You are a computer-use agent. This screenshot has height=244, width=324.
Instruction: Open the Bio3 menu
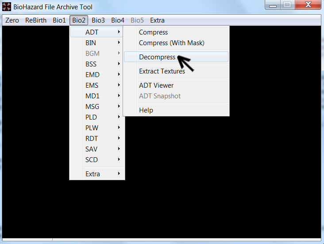(98, 20)
